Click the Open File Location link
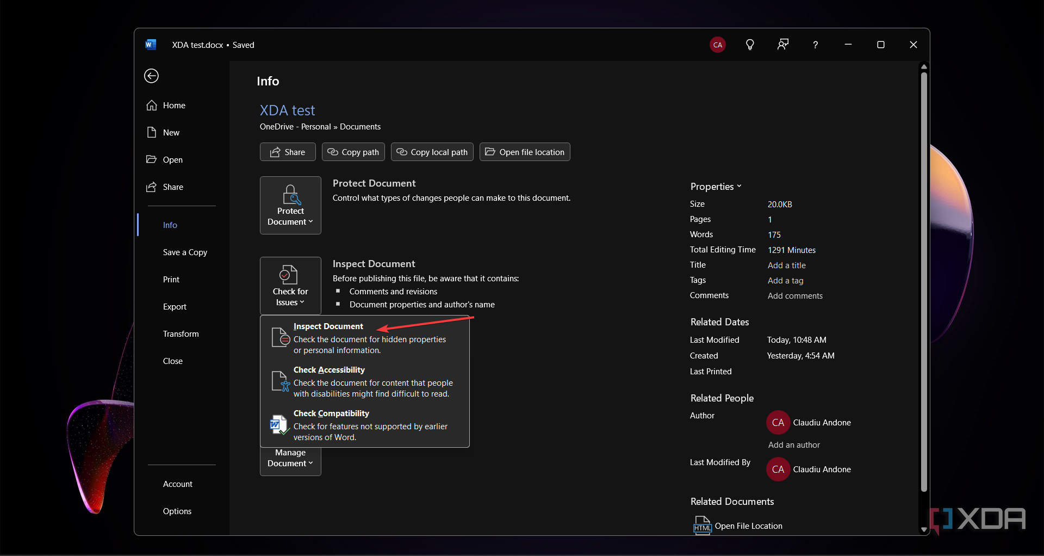The height and width of the screenshot is (556, 1044). (x=748, y=526)
